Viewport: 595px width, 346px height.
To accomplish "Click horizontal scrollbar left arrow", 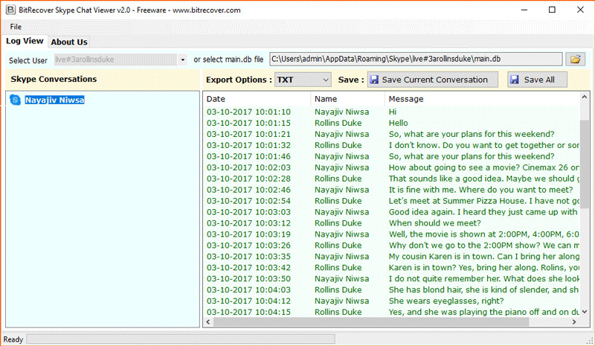I will (208, 321).
